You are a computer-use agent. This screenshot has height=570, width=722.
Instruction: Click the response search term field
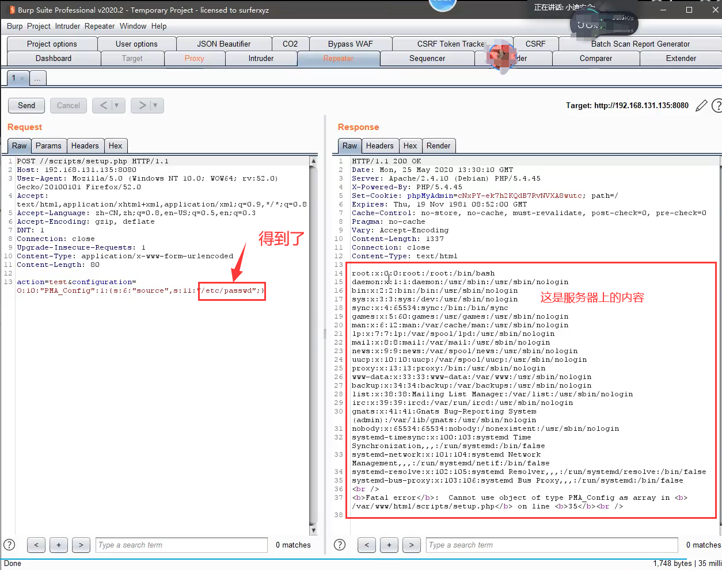click(552, 545)
